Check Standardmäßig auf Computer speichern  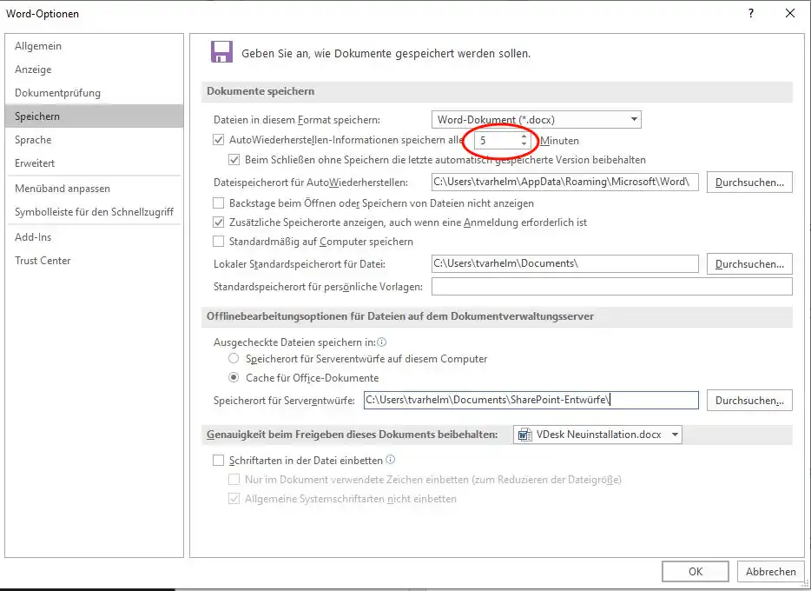point(219,242)
